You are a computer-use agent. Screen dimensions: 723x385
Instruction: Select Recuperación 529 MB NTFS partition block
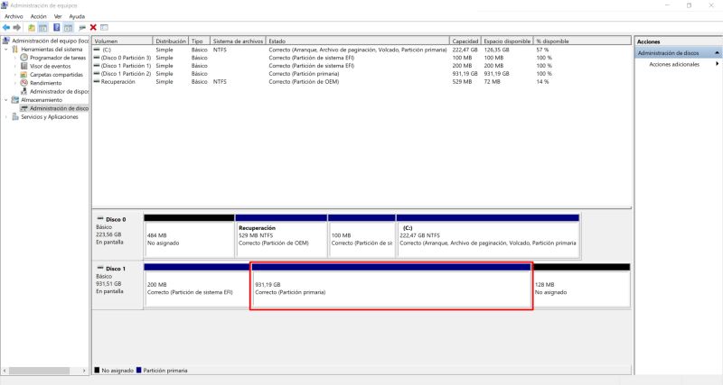click(281, 235)
